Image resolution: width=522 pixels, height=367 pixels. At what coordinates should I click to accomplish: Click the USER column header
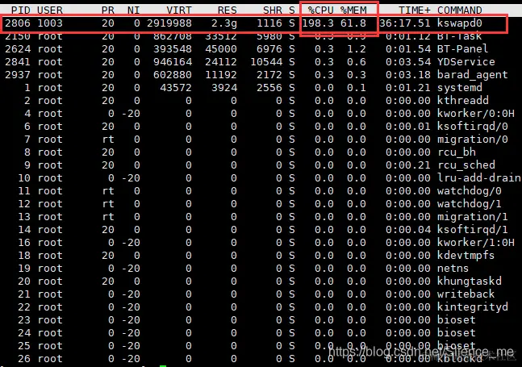click(x=50, y=10)
